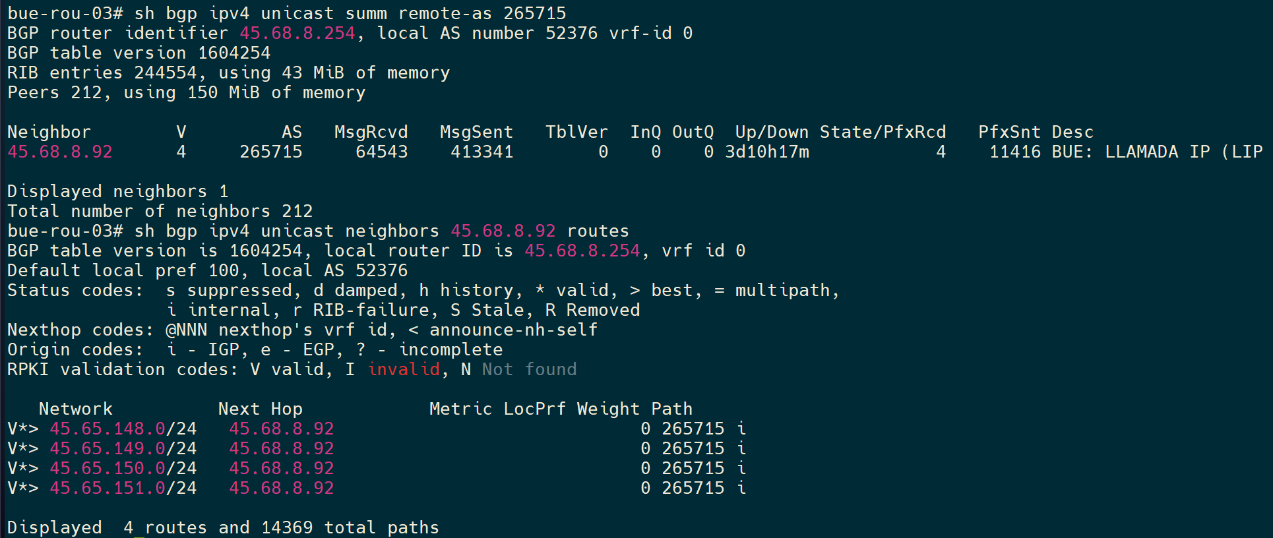The height and width of the screenshot is (538, 1273).
Task: Click the 'Next Hop' column header
Action: tap(261, 409)
